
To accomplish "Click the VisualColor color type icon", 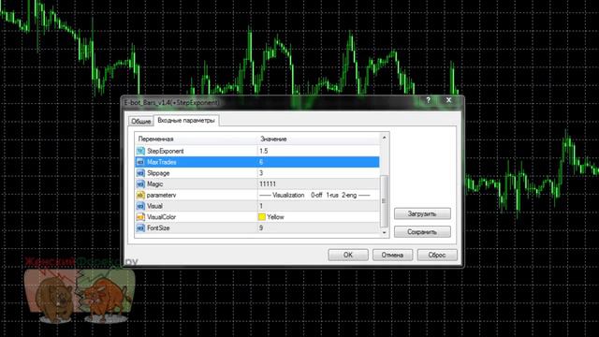I will click(x=140, y=216).
